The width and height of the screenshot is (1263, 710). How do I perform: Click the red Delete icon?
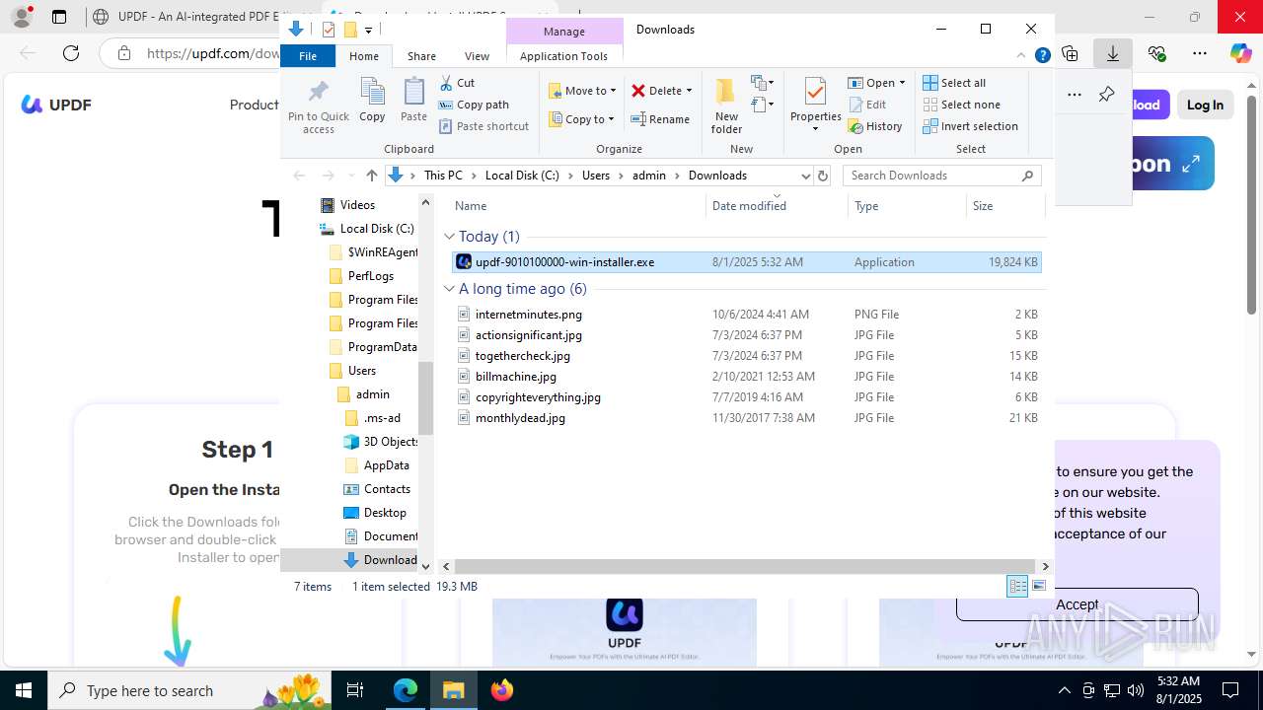[638, 91]
